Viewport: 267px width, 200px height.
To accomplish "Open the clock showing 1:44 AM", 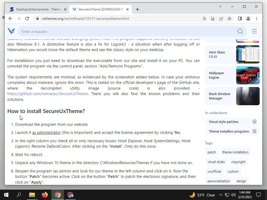I will tap(245, 195).
